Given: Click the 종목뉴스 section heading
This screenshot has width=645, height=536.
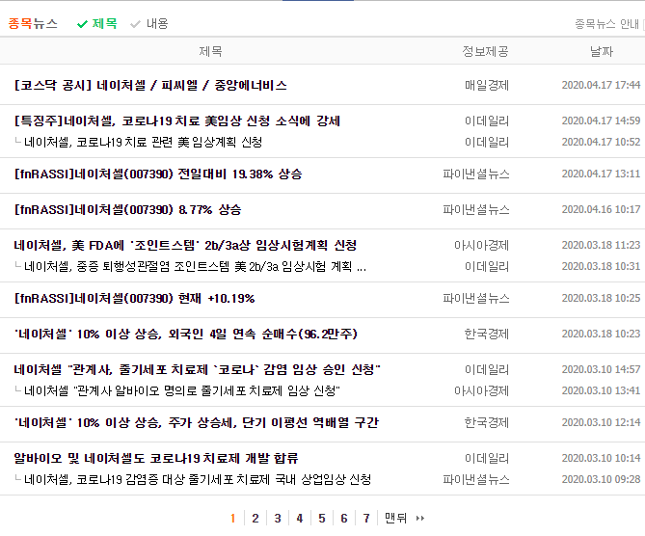Looking at the screenshot, I should coord(33,23).
